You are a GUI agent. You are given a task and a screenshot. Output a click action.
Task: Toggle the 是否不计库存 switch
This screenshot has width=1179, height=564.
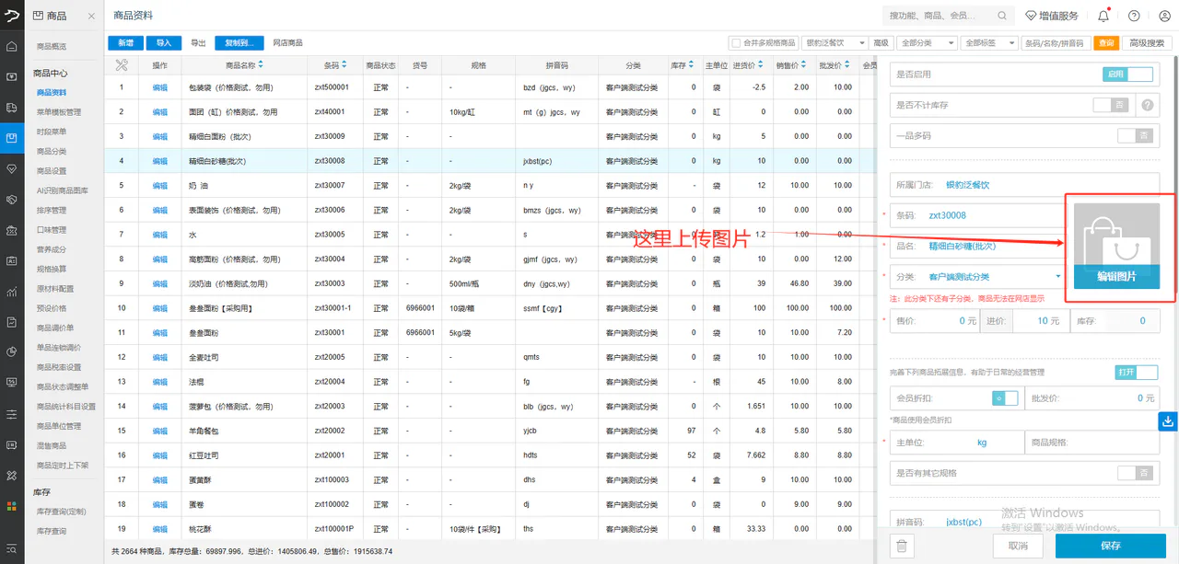coord(1111,105)
